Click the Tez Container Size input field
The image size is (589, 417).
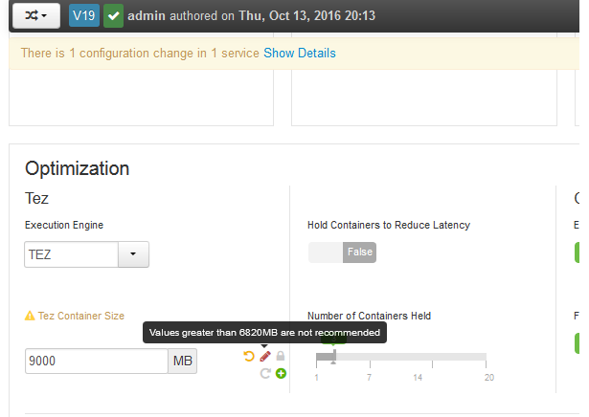coord(97,361)
